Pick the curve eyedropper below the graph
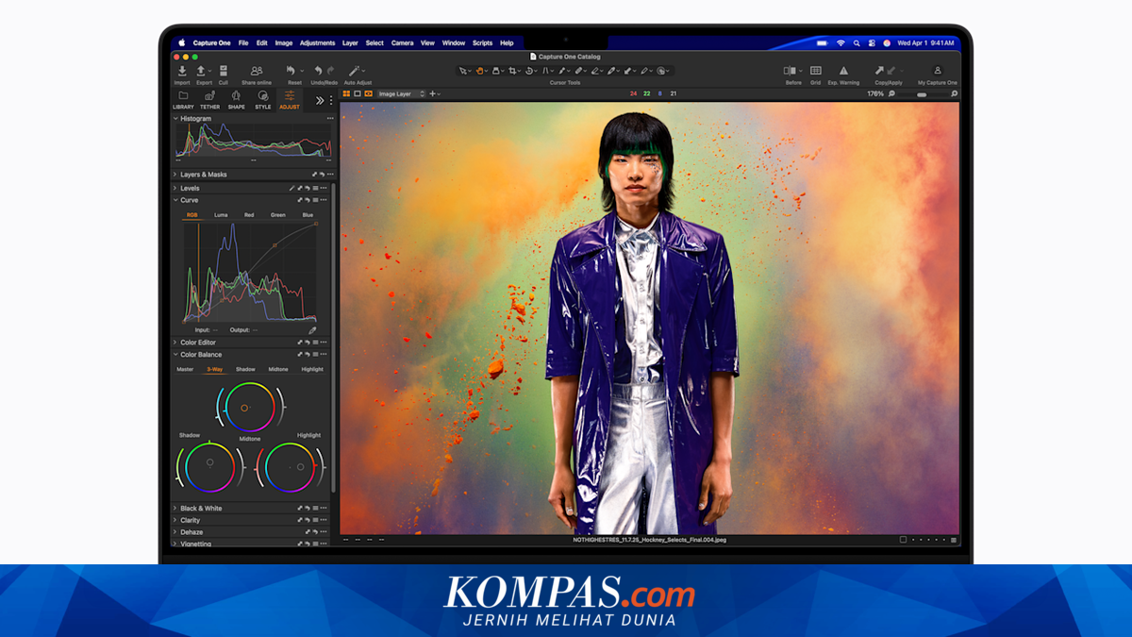Image resolution: width=1132 pixels, height=637 pixels. [x=312, y=330]
